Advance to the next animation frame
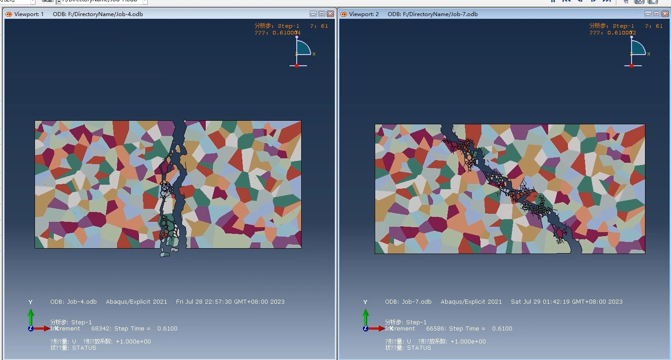Viewport: 671px width, 360px height. click(593, 1)
